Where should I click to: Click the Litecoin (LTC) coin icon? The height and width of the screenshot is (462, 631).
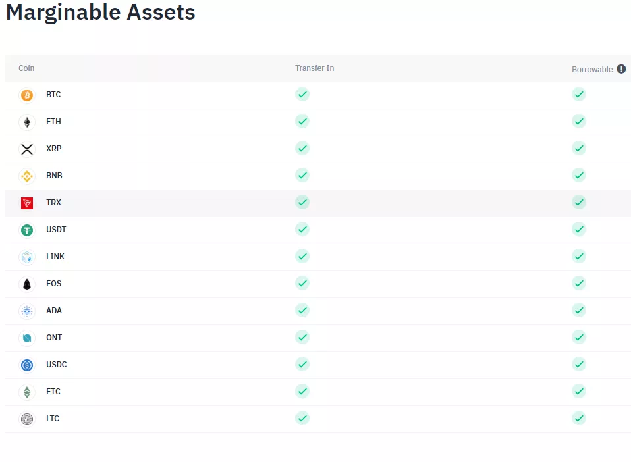tap(26, 418)
